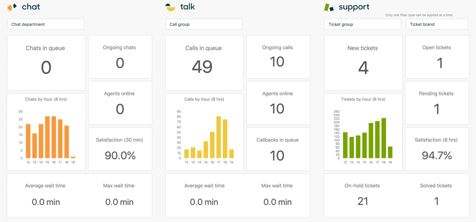The height and width of the screenshot is (222, 476).
Task: Open the Call group filter
Action: 204,24
